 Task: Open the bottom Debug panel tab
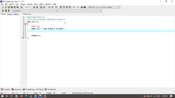click(39, 89)
